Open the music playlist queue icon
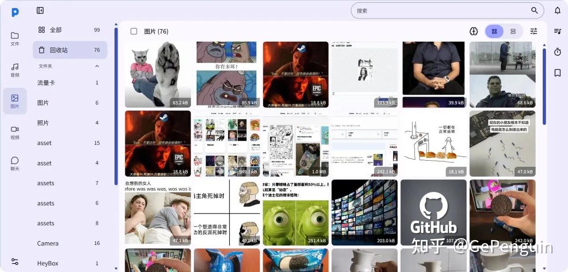The image size is (568, 272). click(x=558, y=31)
